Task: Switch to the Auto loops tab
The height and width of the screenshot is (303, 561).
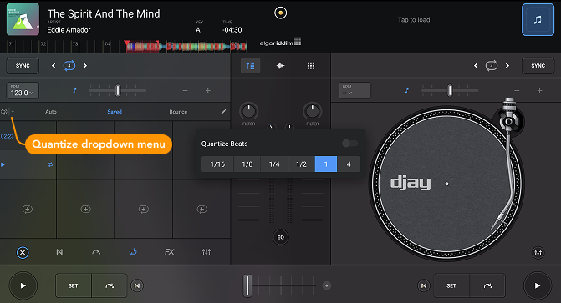Action: [51, 112]
